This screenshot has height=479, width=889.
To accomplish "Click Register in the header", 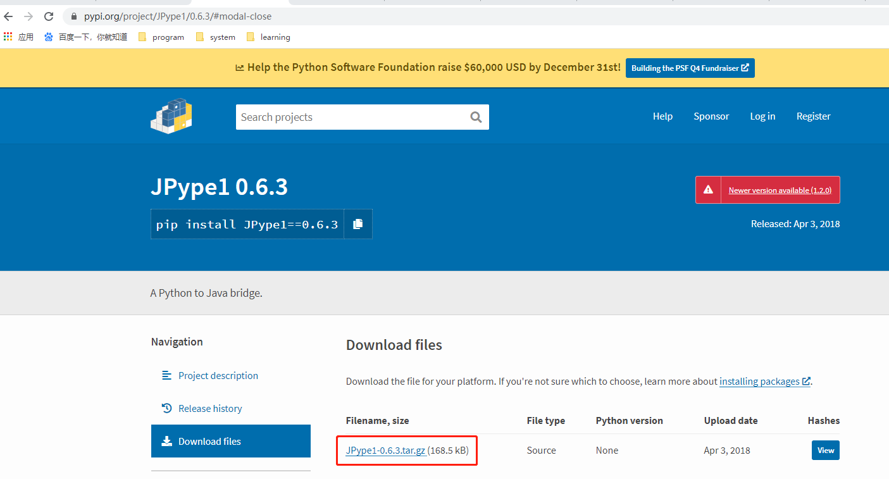I will click(813, 116).
